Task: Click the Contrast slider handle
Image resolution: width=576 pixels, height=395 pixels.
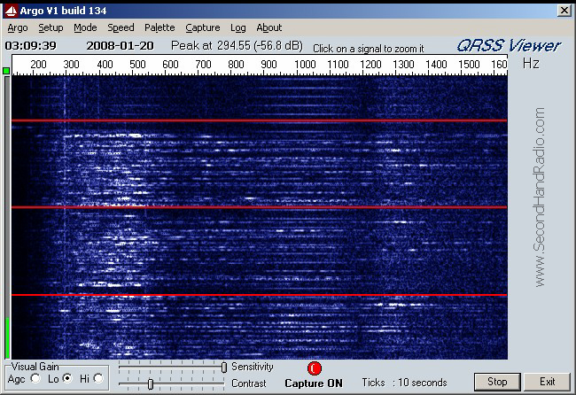Action: pyautogui.click(x=151, y=384)
